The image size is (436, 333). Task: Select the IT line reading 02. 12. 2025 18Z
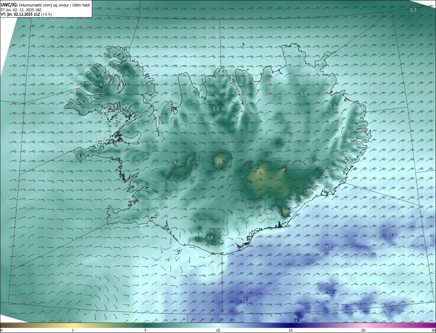coord(21,10)
